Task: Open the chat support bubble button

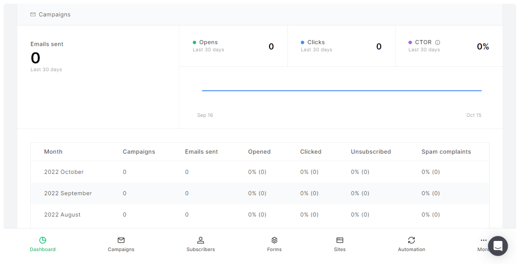Action: [x=498, y=246]
